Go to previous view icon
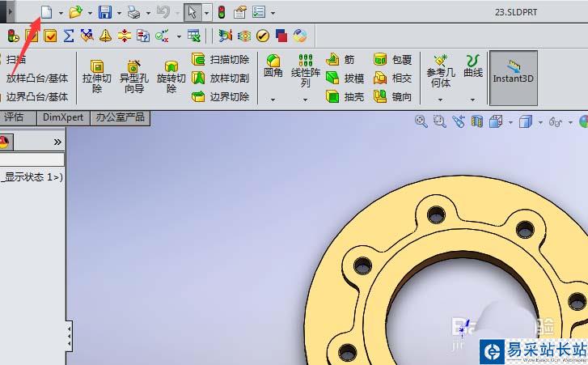This screenshot has width=588, height=365. tap(459, 121)
